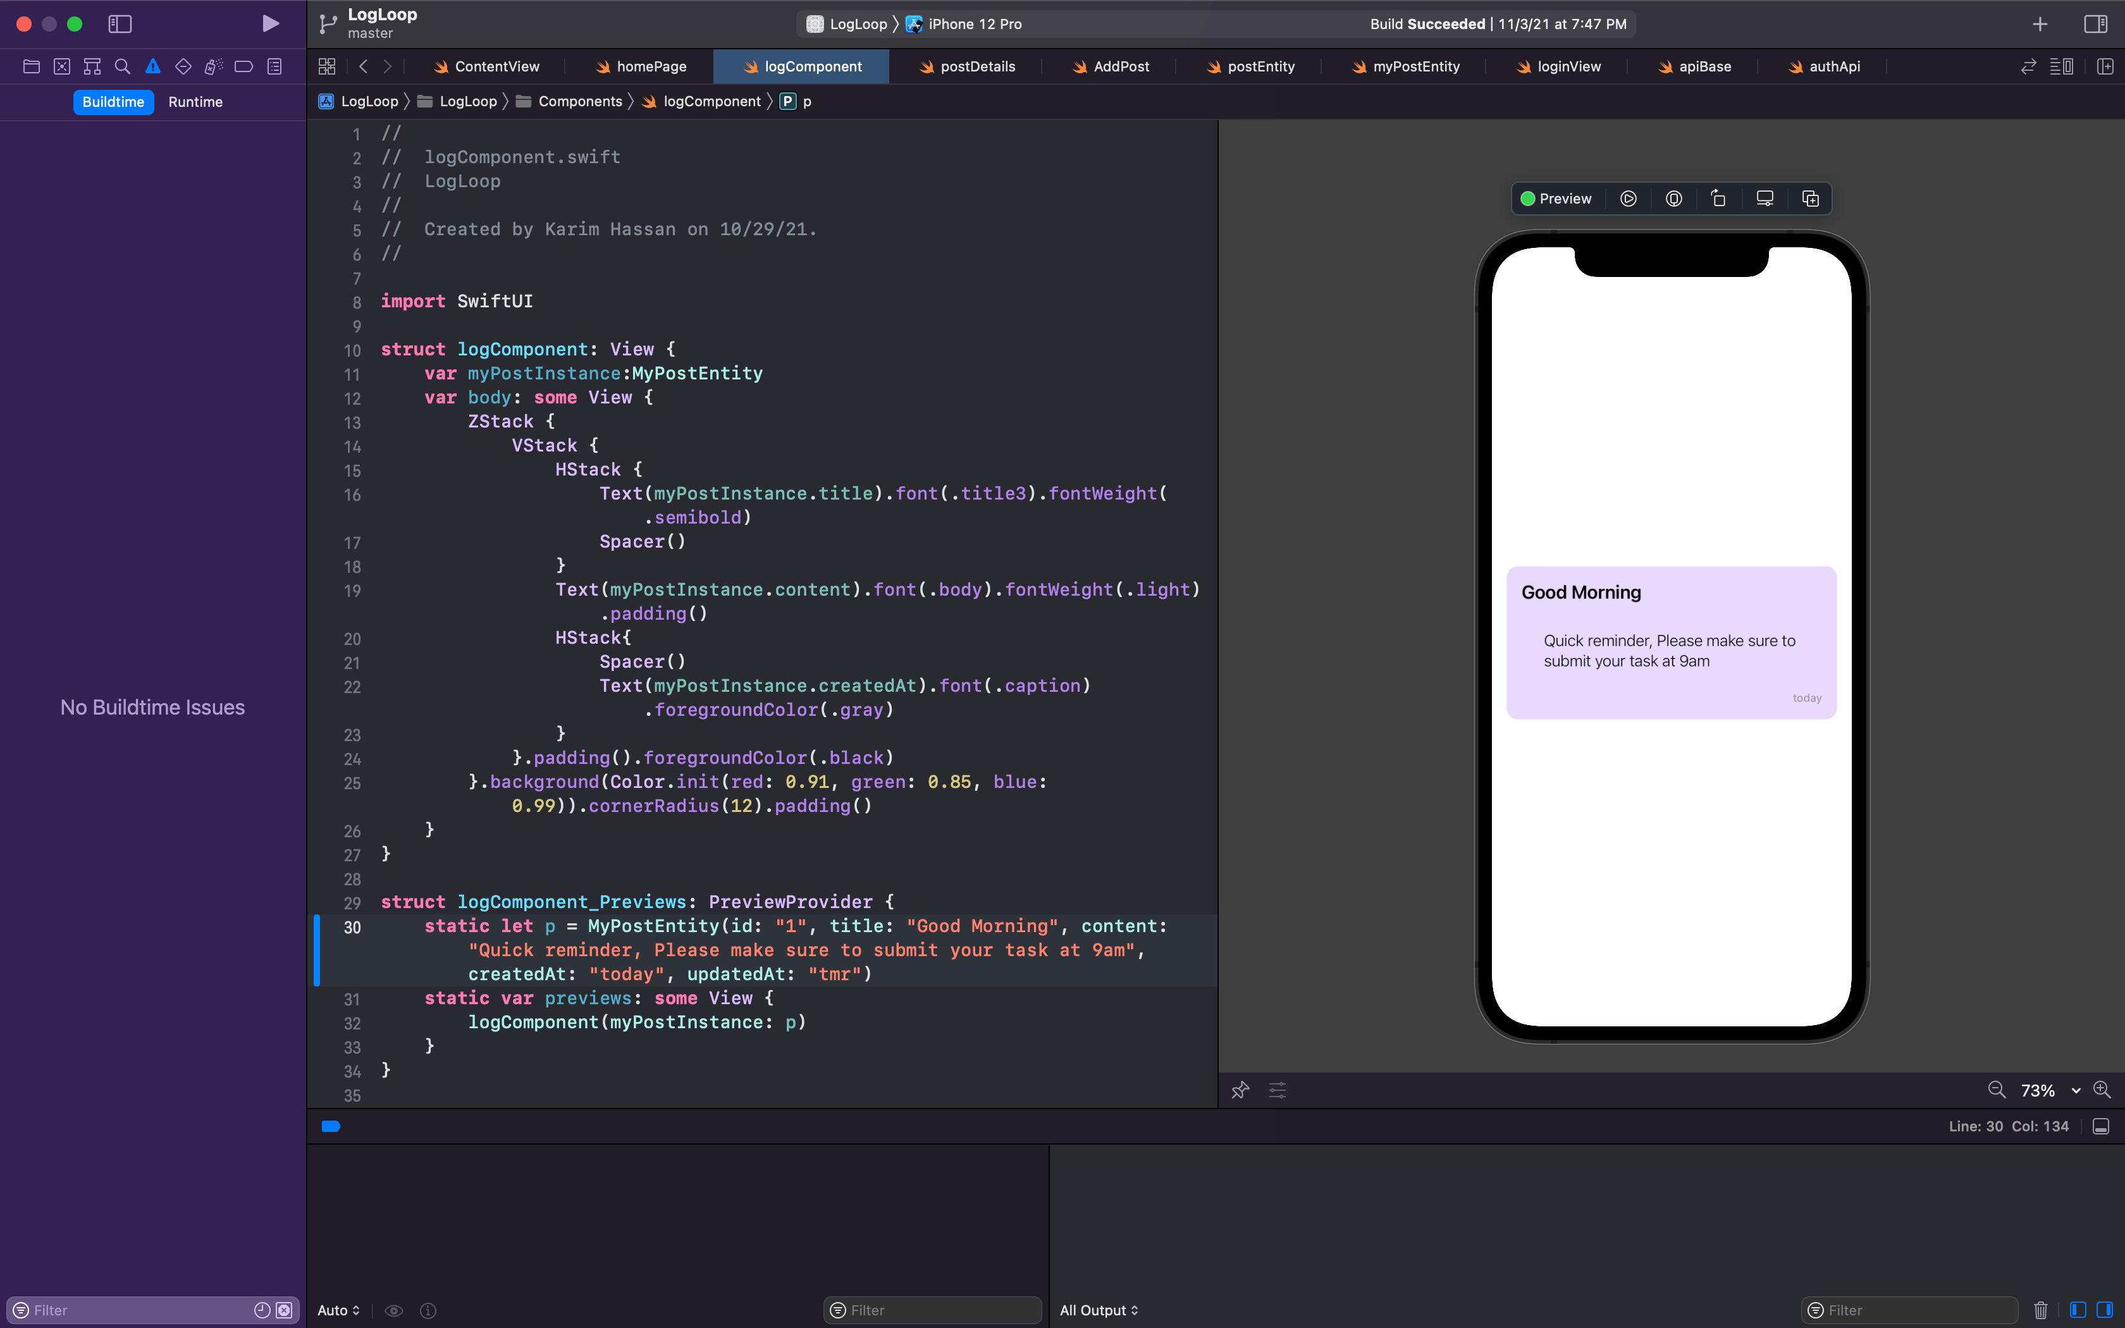The width and height of the screenshot is (2125, 1328).
Task: Clear the console with trash icon
Action: pyautogui.click(x=2041, y=1310)
